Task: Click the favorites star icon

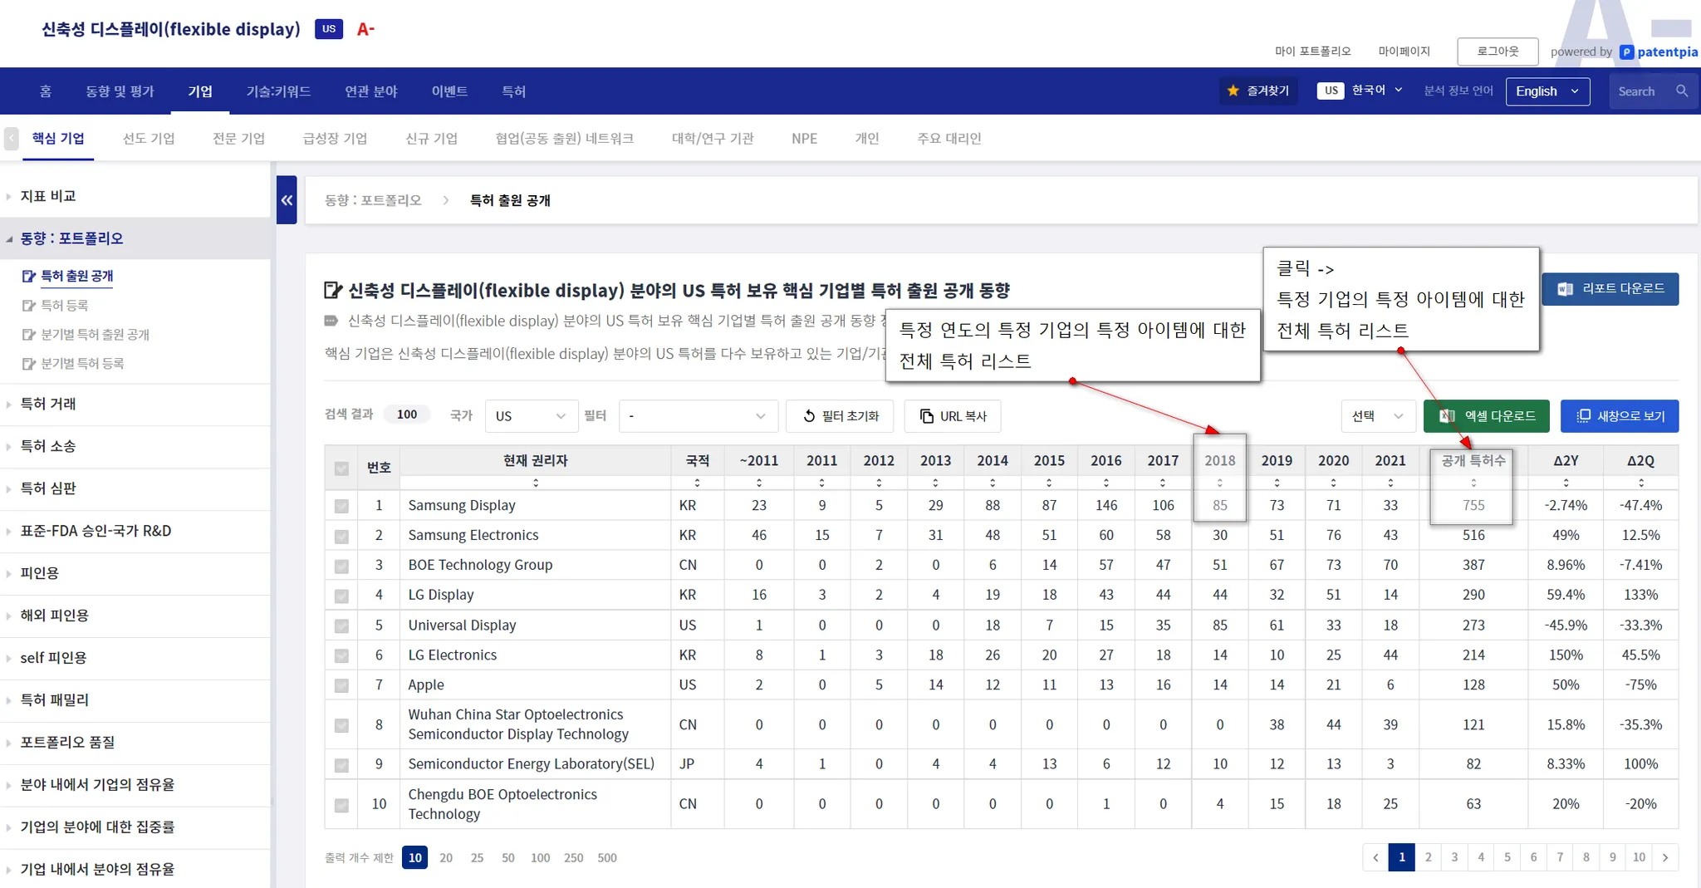Action: [x=1233, y=91]
